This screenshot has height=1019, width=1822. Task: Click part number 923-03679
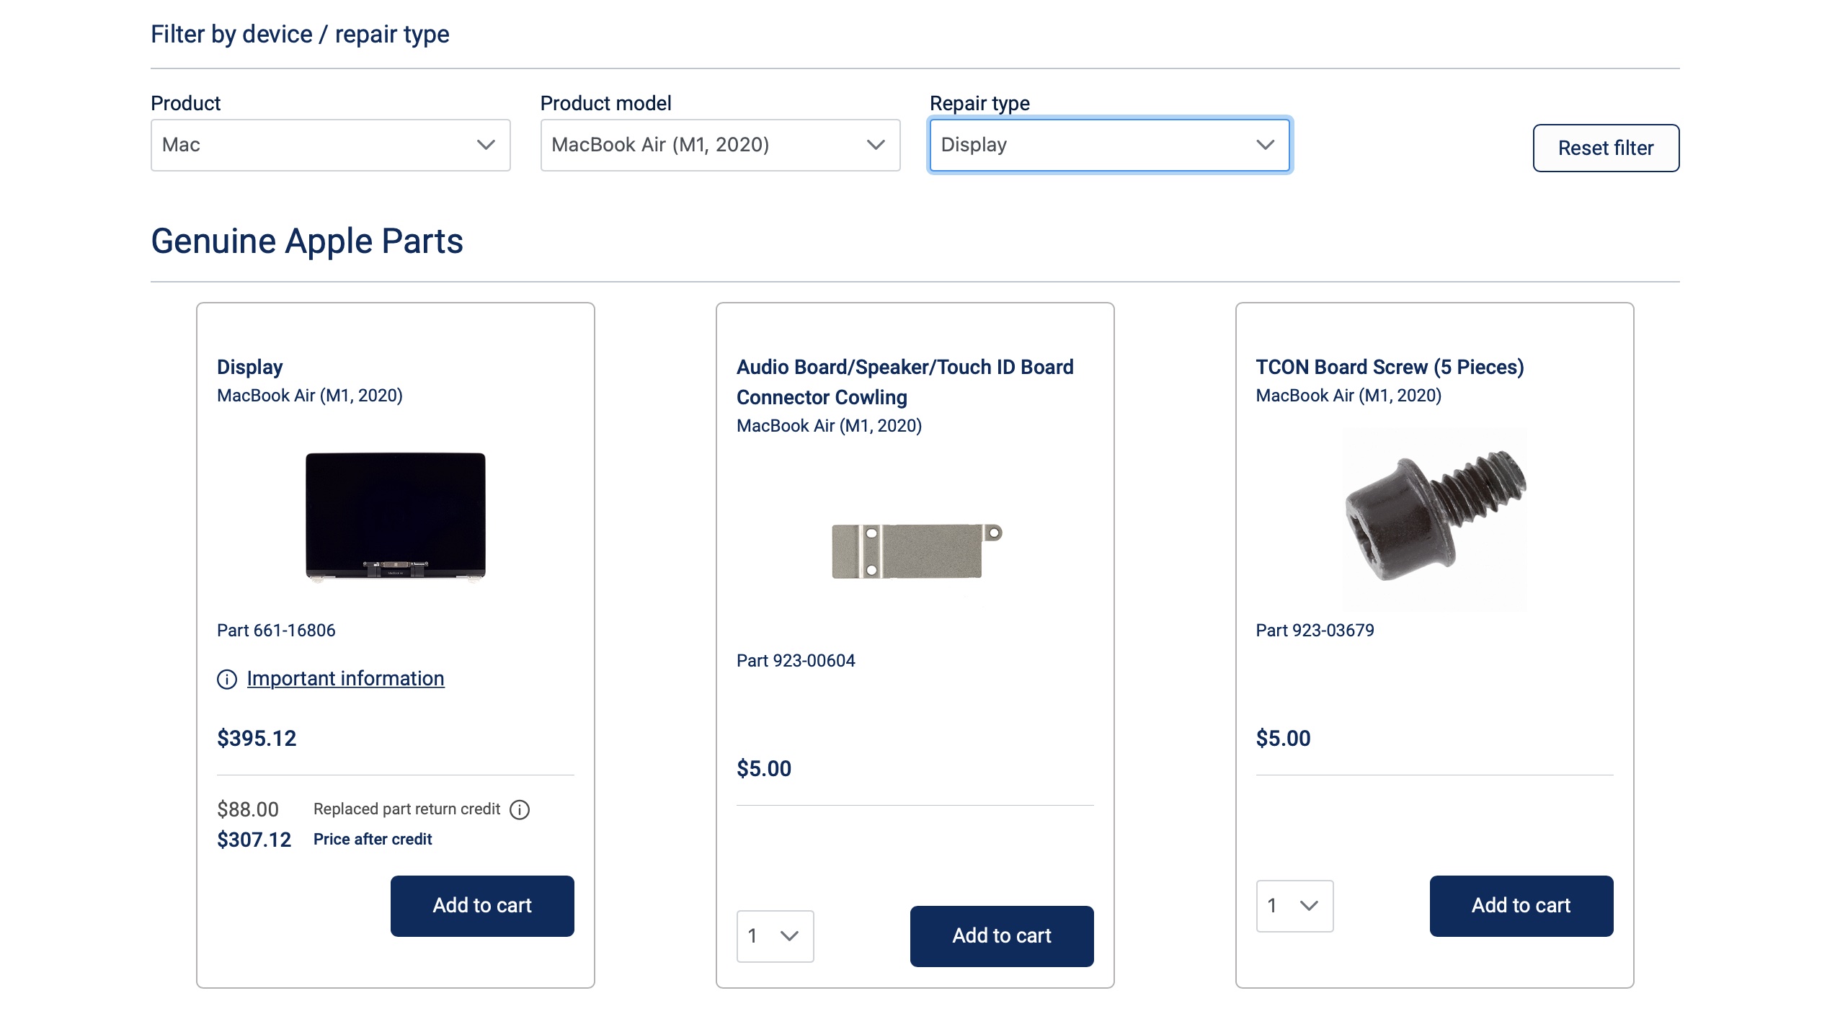pos(1315,630)
